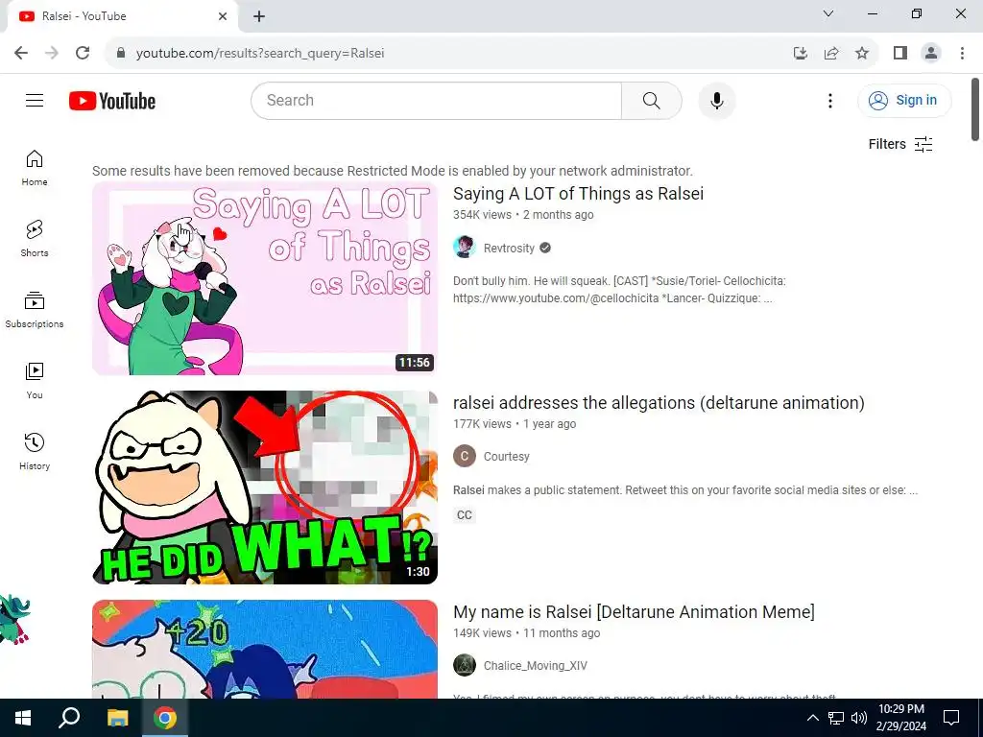Open the Chrome three-dot menu
This screenshot has width=983, height=737.
(962, 54)
